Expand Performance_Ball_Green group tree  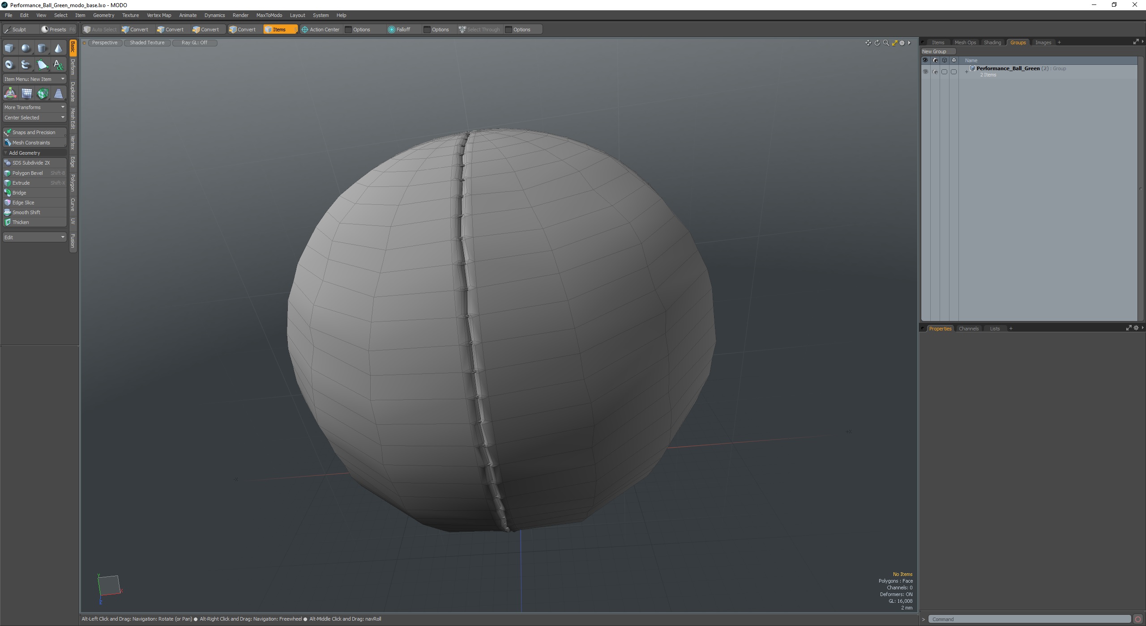[966, 72]
